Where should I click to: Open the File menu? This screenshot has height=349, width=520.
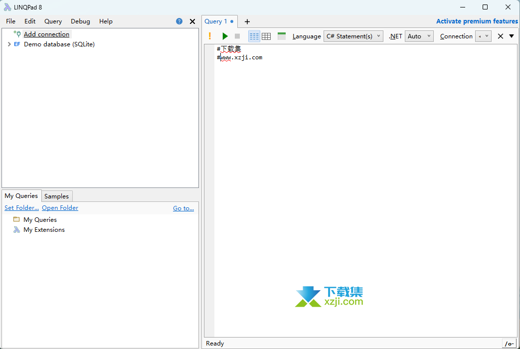(10, 21)
